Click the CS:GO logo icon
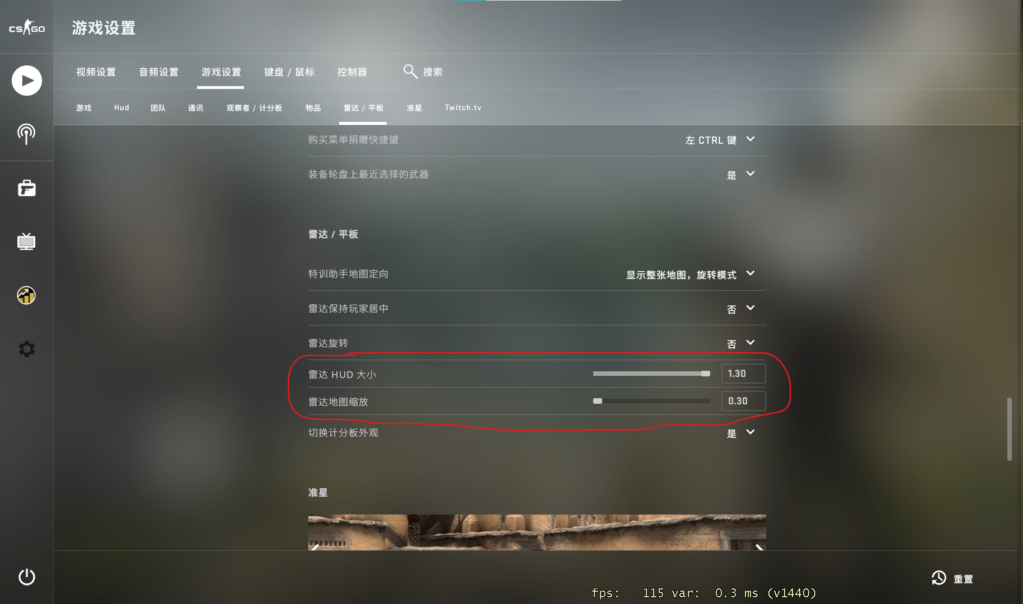The image size is (1023, 604). point(27,27)
